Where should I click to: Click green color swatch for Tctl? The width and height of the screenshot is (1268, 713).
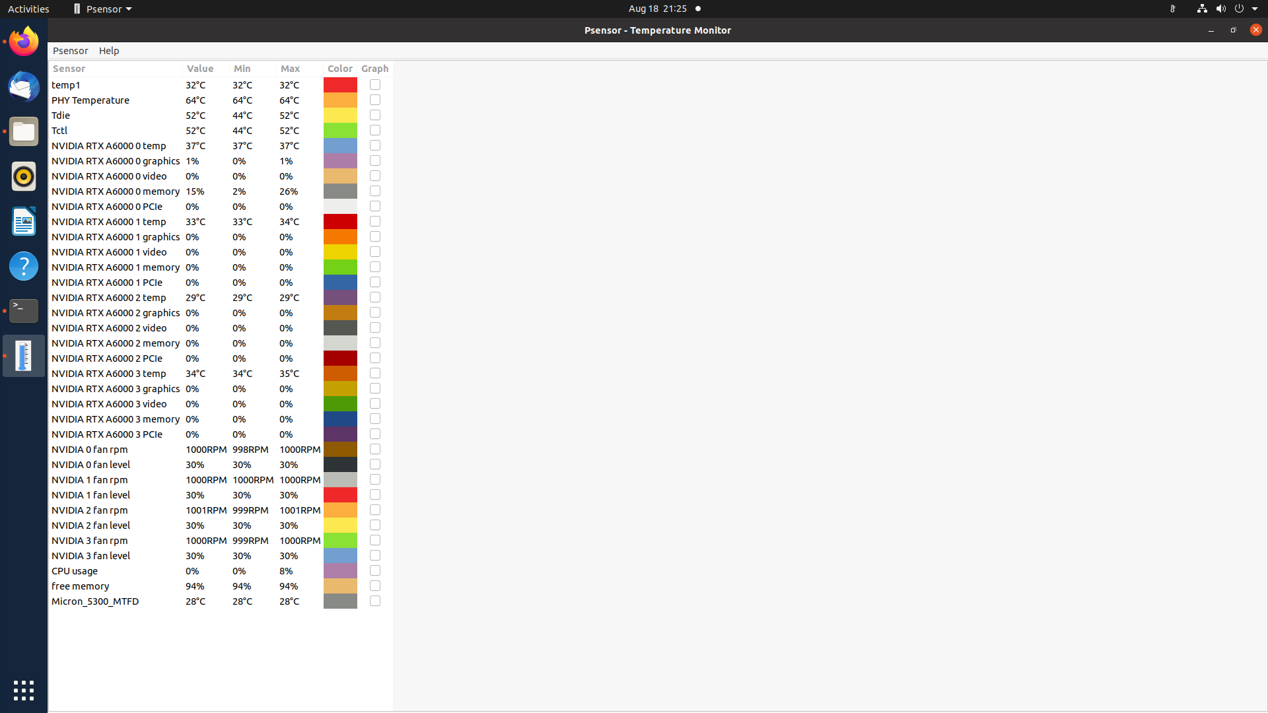coord(340,130)
